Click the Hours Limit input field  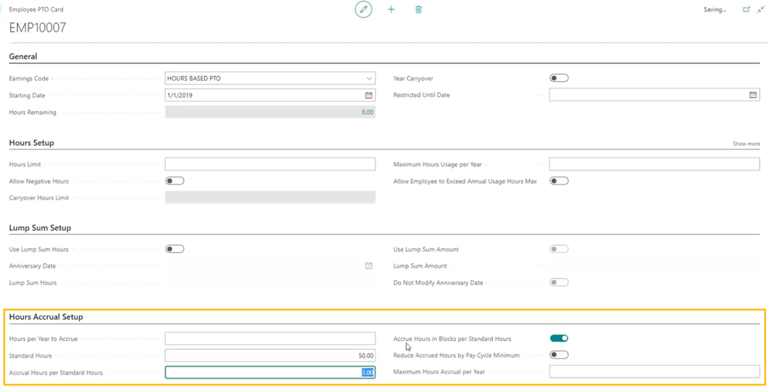[x=270, y=164]
